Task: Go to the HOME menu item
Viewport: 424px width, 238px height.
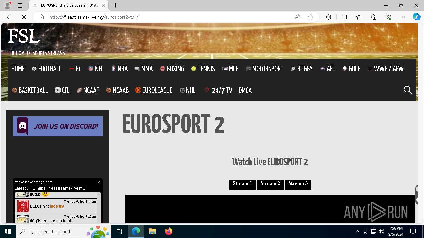Action: (18, 69)
